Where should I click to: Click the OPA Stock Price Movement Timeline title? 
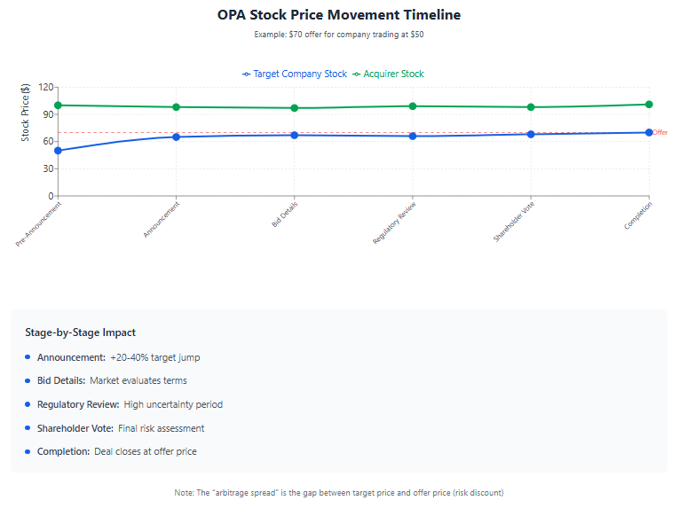[339, 15]
